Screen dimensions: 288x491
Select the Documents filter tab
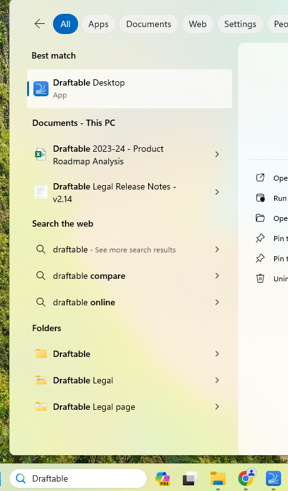149,24
